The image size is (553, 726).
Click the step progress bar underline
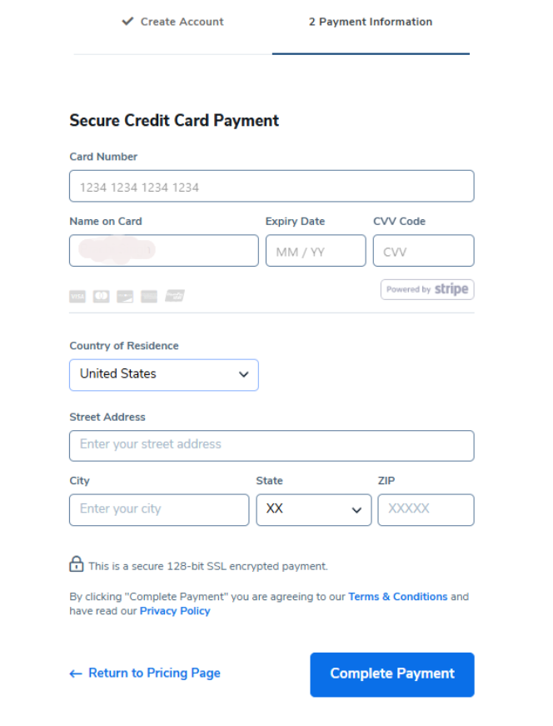tap(371, 53)
